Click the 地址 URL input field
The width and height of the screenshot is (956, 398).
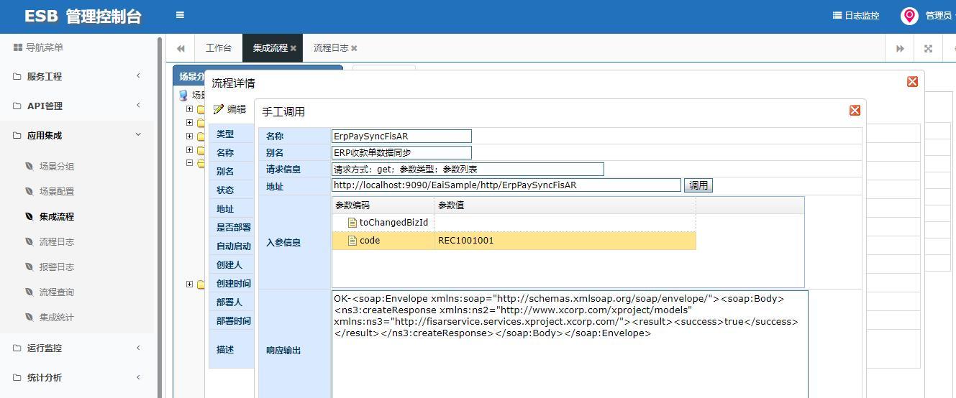pyautogui.click(x=506, y=185)
